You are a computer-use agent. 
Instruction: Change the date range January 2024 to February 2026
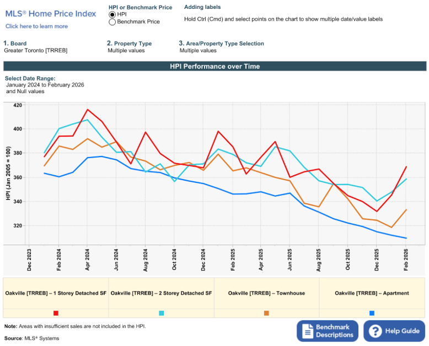point(45,85)
